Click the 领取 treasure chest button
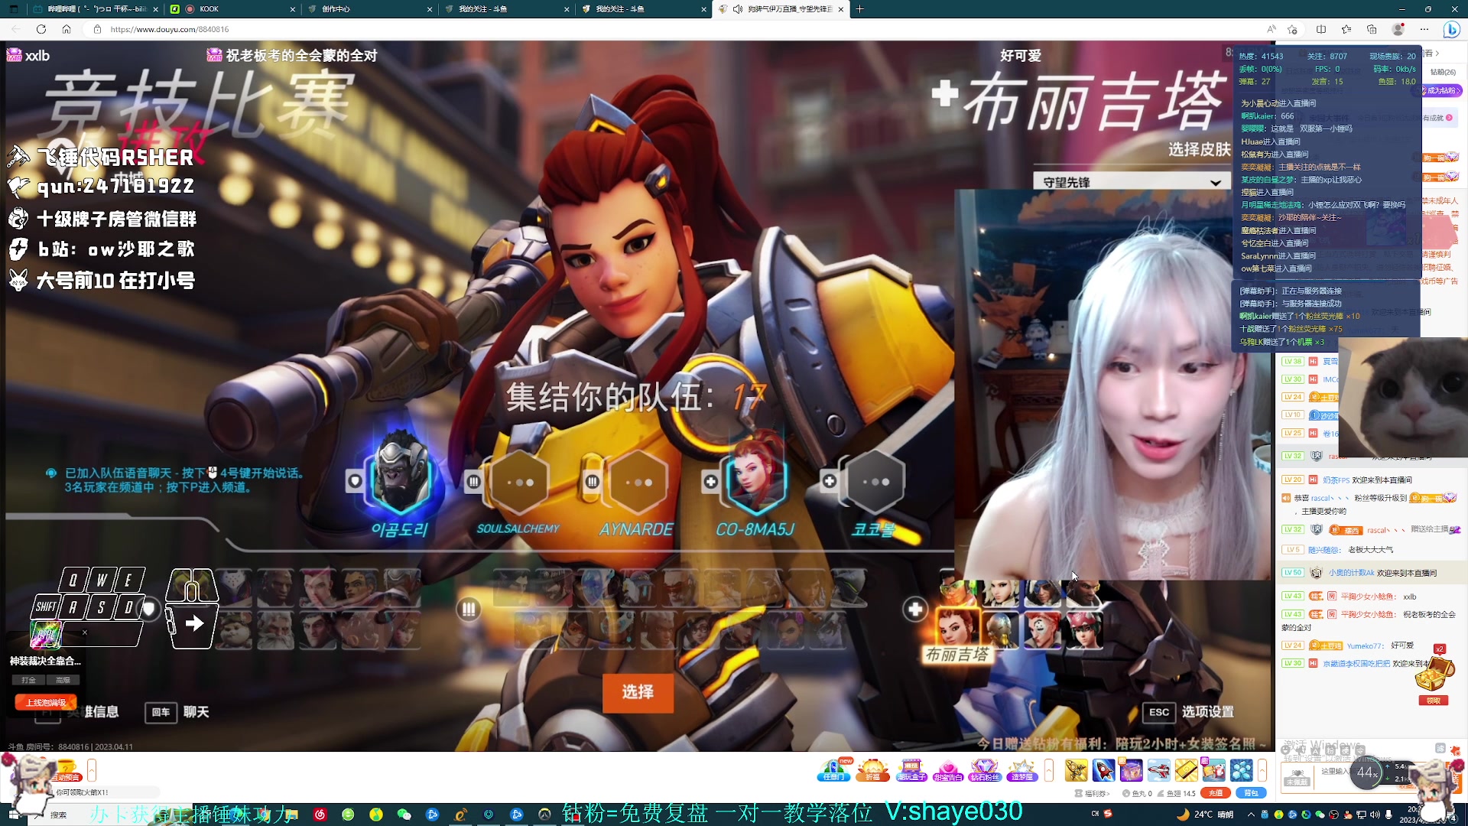 point(1434,701)
